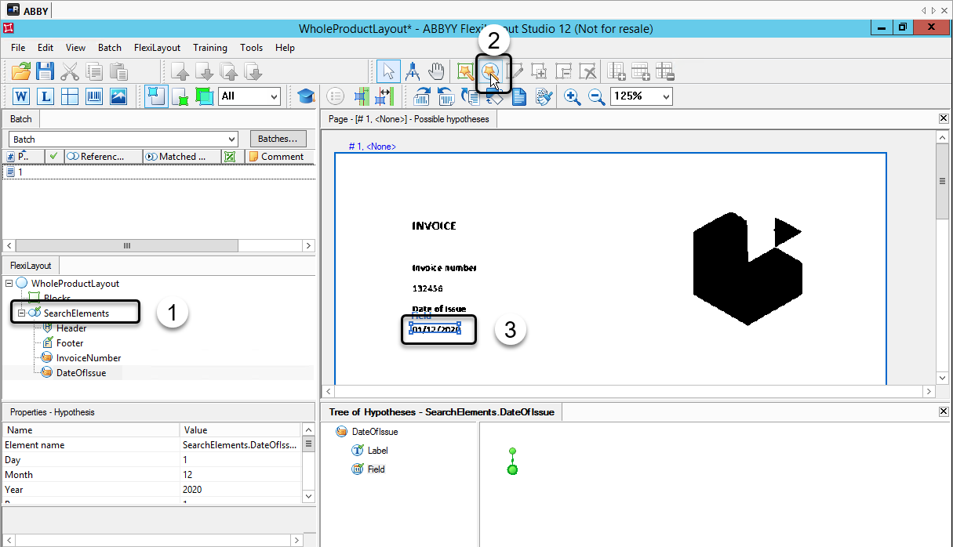Click the W words recognition icon
This screenshot has height=547, width=953.
click(21, 96)
